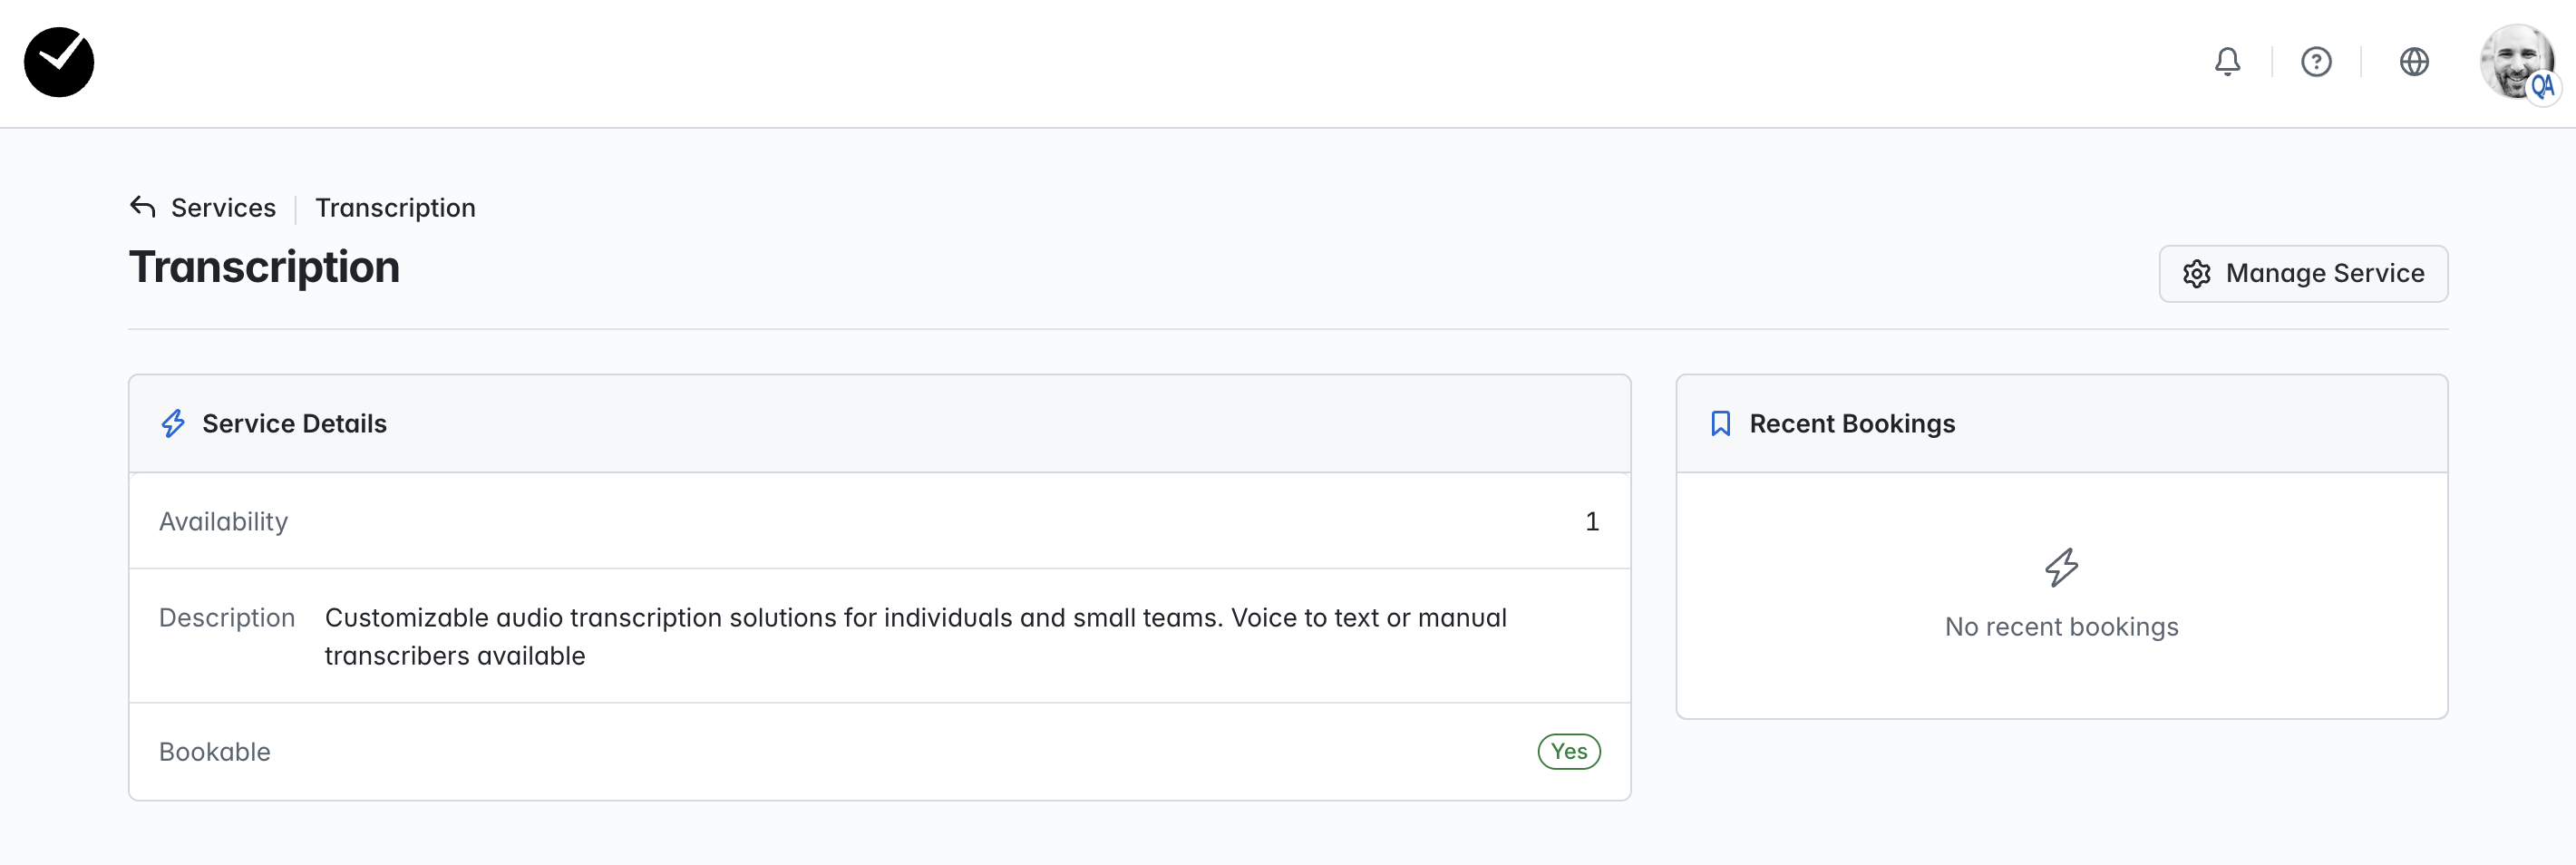Viewport: 2576px width, 865px height.
Task: Go to the Services breadcrumb link
Action: 223,208
